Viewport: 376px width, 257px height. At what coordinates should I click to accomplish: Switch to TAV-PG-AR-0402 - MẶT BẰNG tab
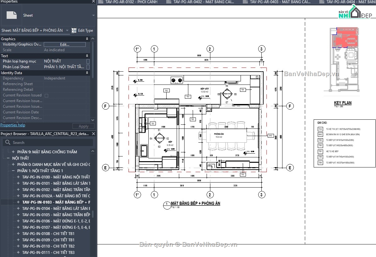pyautogui.click(x=203, y=2)
